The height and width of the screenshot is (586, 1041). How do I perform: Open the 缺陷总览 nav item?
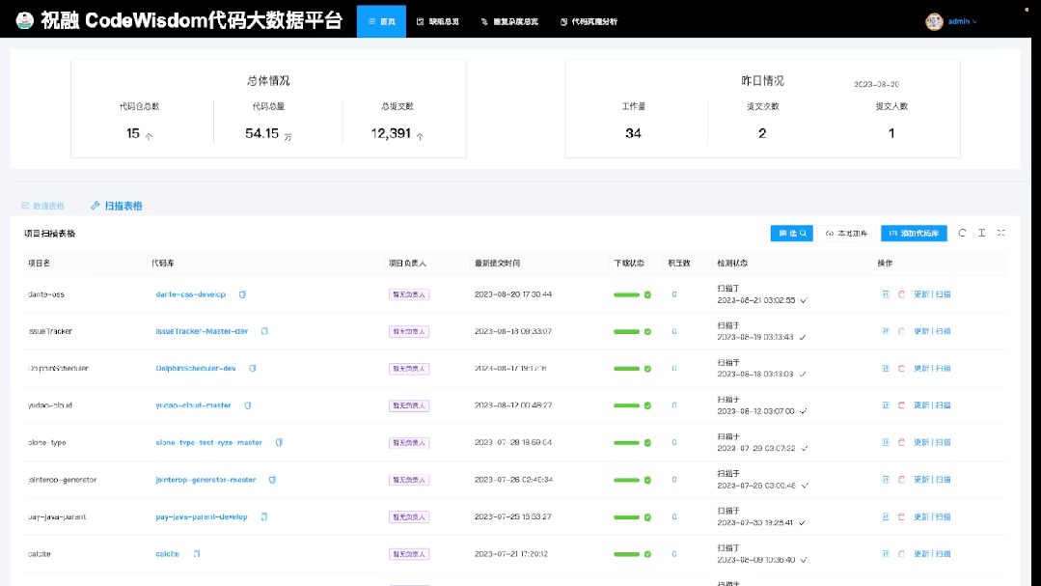pyautogui.click(x=437, y=21)
